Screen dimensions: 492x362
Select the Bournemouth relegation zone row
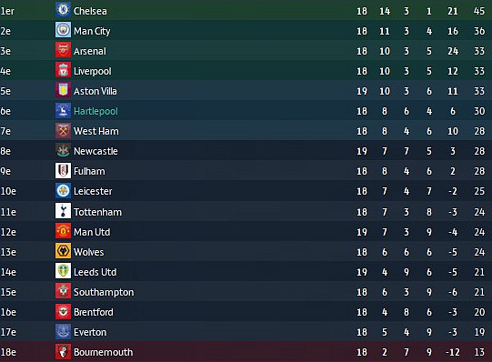click(246, 352)
